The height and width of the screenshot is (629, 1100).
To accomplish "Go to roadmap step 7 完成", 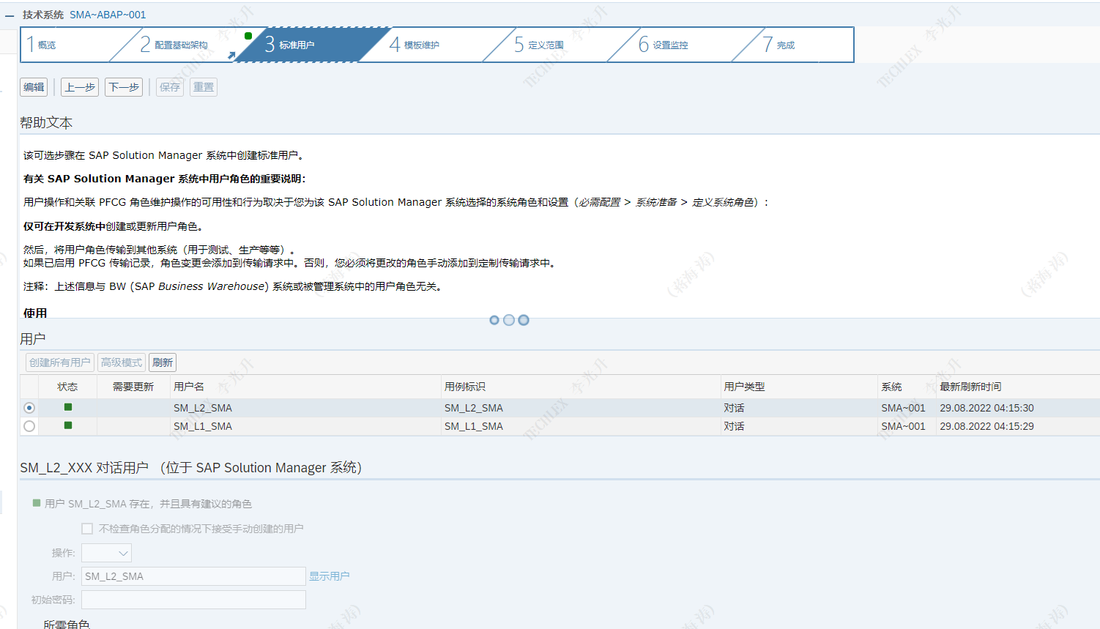I will click(x=778, y=45).
